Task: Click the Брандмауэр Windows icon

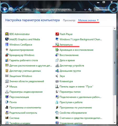Action: [x=7, y=55]
